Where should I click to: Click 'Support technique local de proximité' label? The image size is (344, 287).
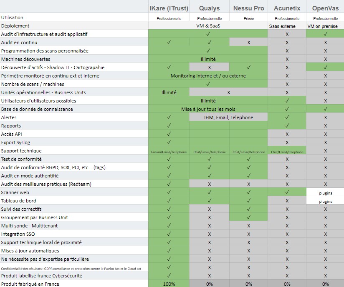pos(41,242)
